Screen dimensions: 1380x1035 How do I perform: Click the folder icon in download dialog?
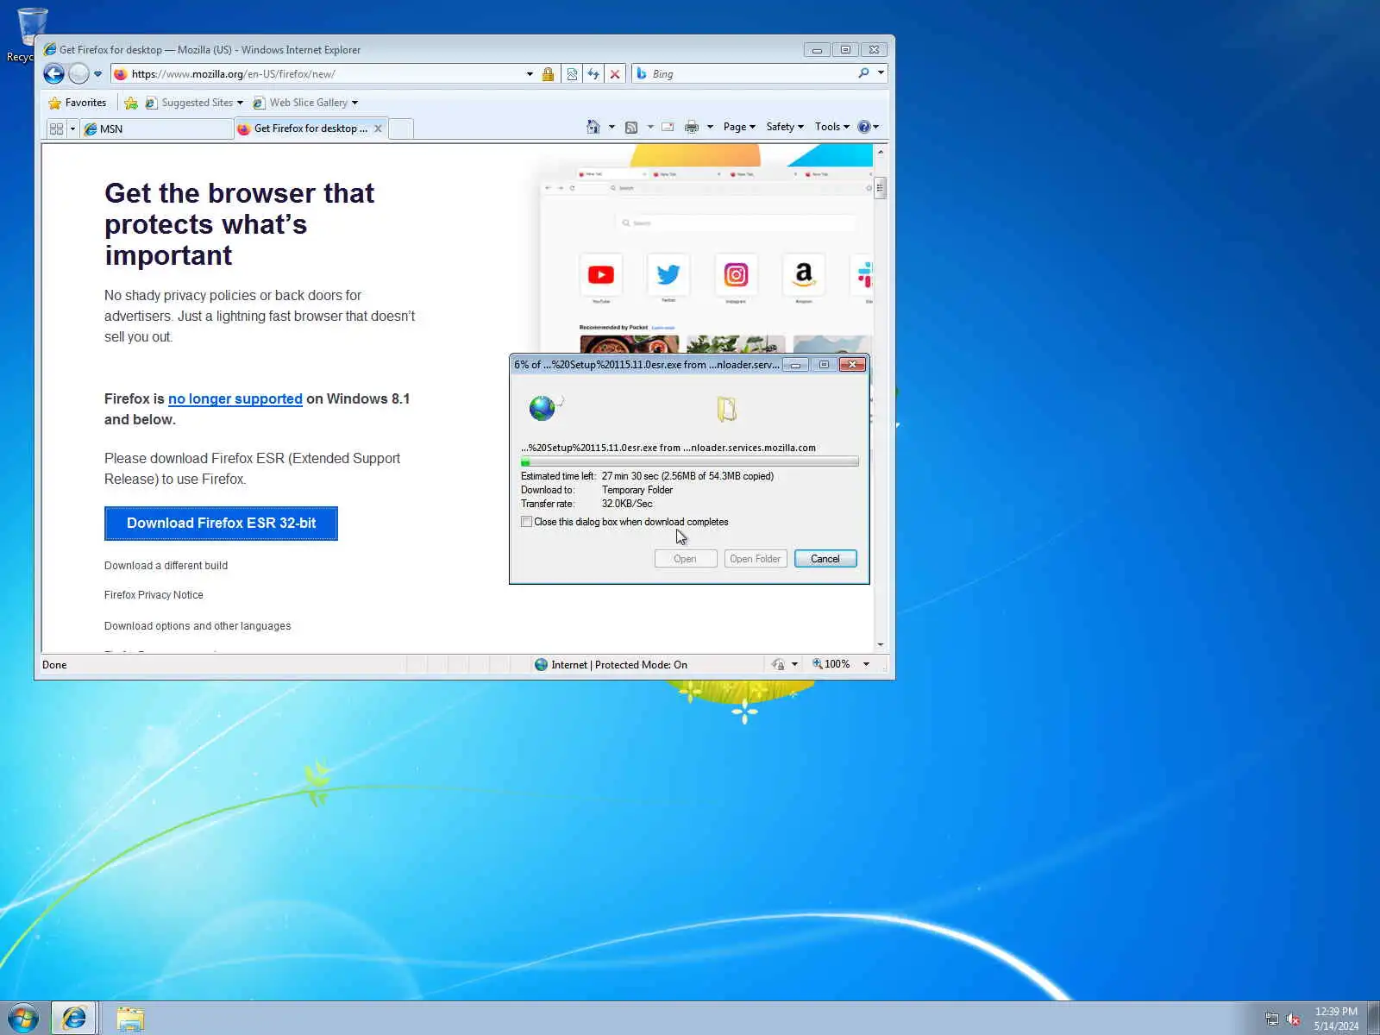coord(727,409)
